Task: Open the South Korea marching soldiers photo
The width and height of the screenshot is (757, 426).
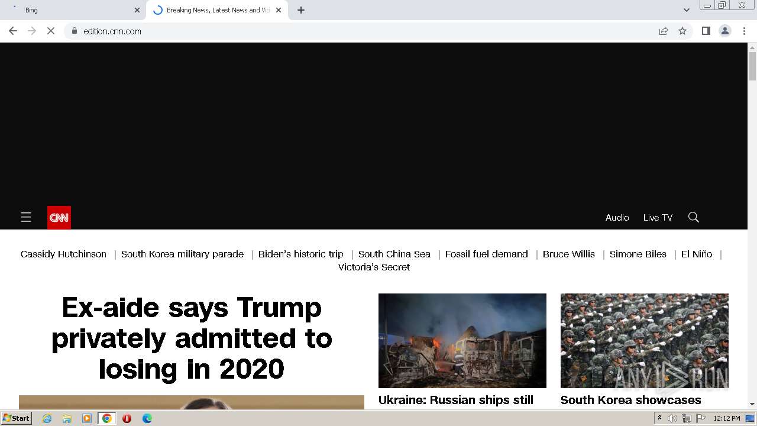Action: tap(645, 341)
